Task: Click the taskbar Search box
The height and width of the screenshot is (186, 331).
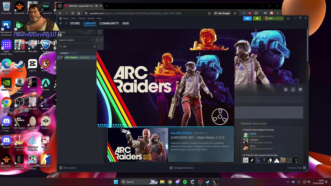Action: point(139,182)
